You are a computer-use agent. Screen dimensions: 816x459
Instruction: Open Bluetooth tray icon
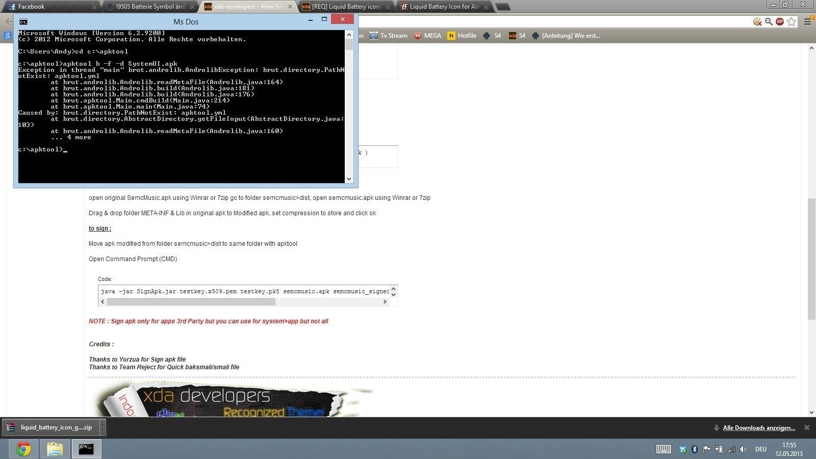point(694,449)
